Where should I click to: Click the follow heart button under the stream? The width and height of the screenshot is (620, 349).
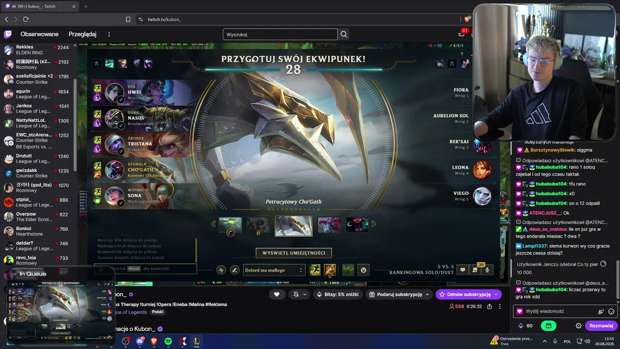pyautogui.click(x=277, y=294)
